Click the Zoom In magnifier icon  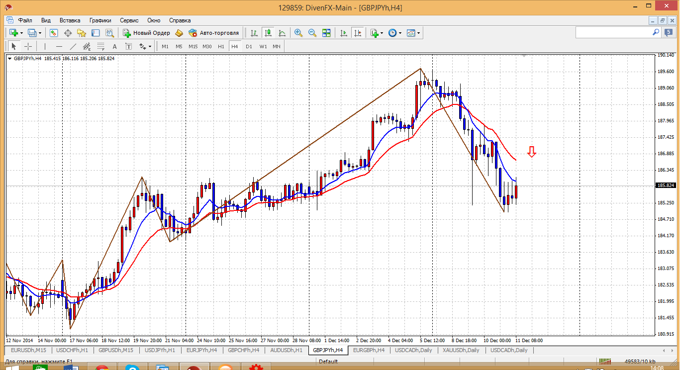[298, 33]
